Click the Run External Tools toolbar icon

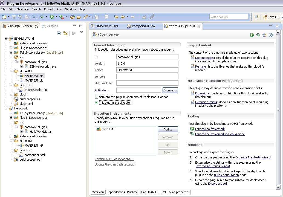(x=61, y=17)
